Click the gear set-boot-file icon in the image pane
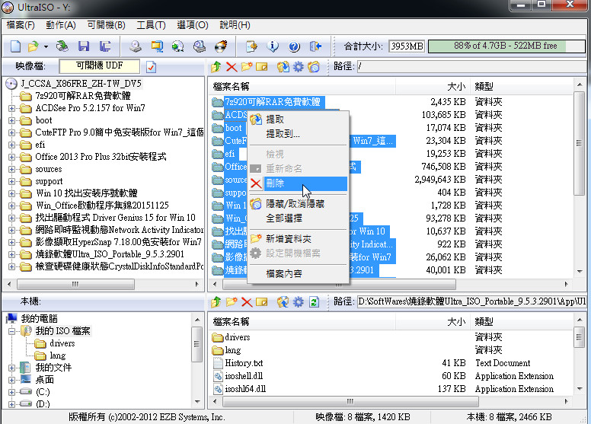This screenshot has width=591, height=424. (x=298, y=67)
